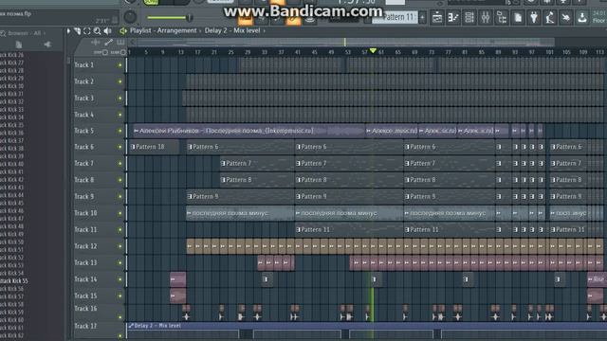Click the first purple clip on Track 14
This screenshot has width=607, height=341.
[177, 279]
